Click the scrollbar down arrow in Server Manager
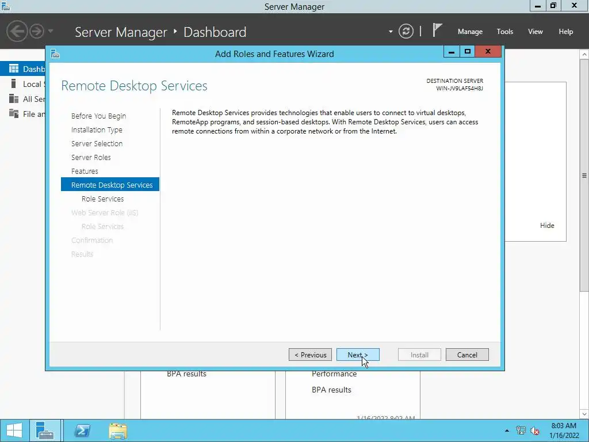 pyautogui.click(x=584, y=414)
